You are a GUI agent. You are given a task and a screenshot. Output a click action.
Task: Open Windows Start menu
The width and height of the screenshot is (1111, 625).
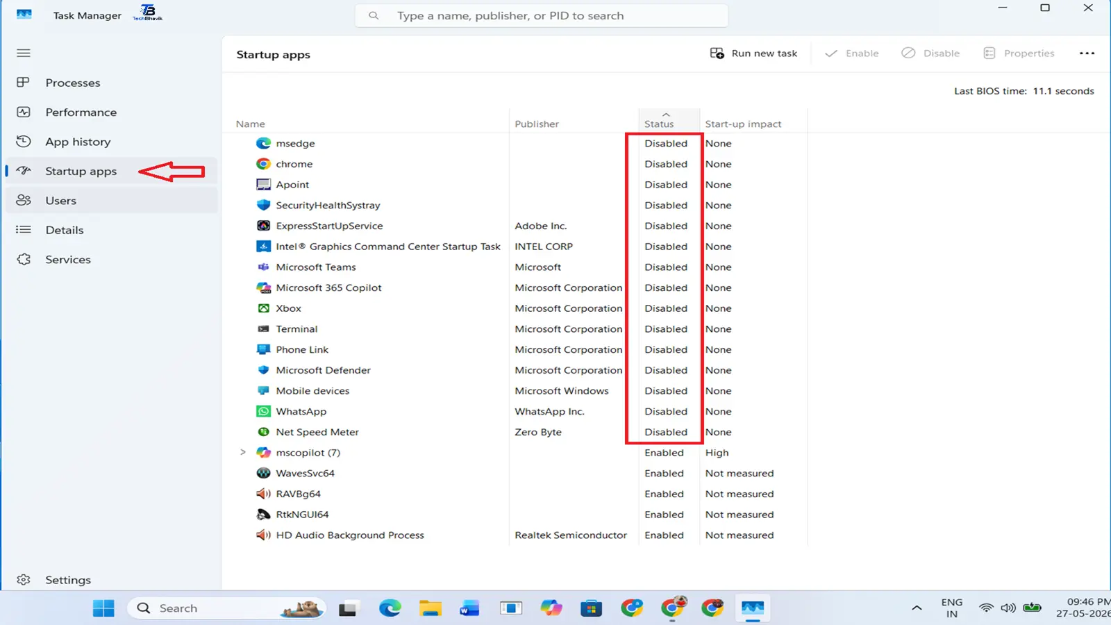(103, 608)
